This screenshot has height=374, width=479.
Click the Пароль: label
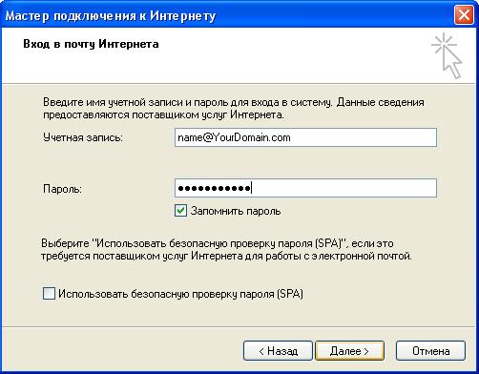[62, 189]
